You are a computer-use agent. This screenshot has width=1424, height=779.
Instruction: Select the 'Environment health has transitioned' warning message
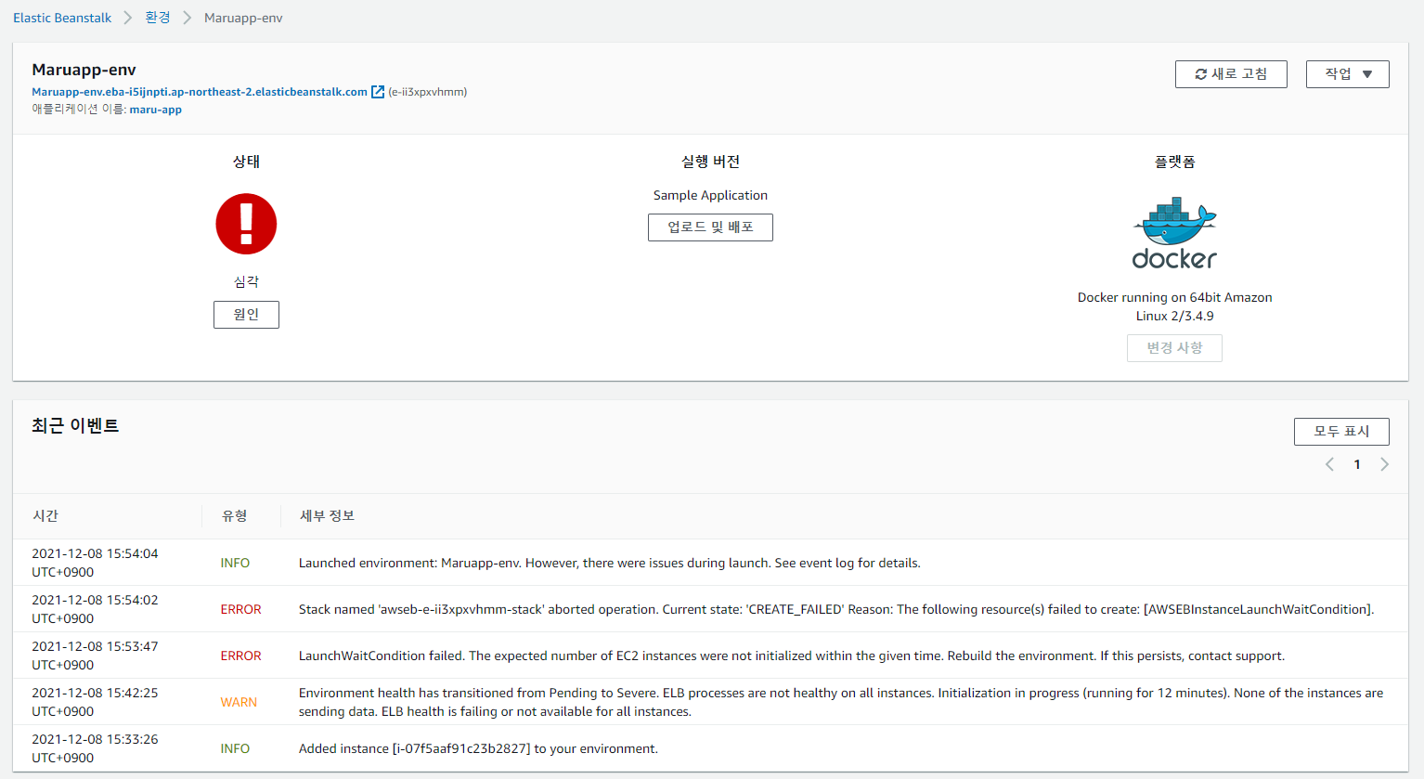coord(841,702)
